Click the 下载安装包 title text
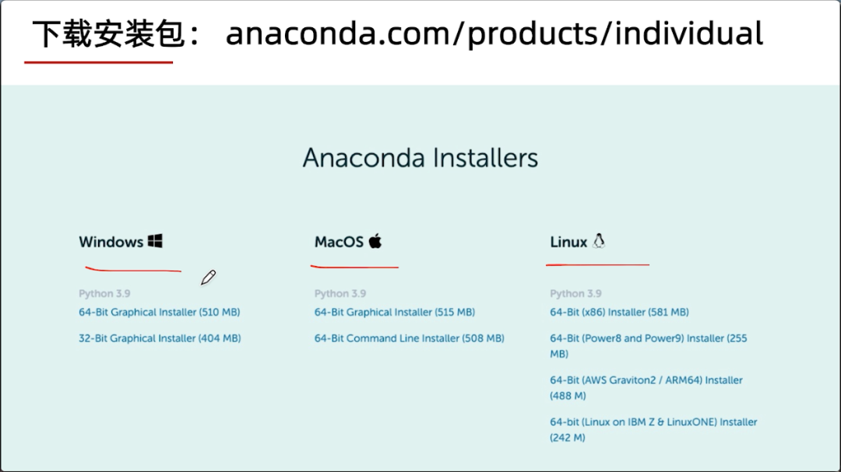The image size is (841, 472). (108, 34)
